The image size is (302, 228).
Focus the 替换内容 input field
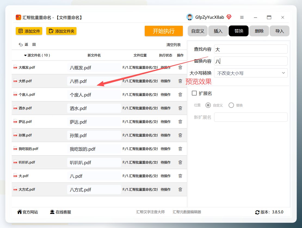click(251, 61)
